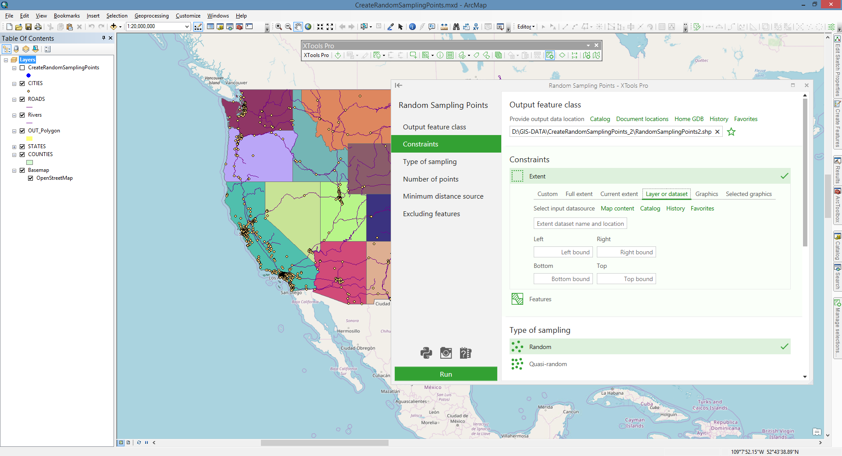The width and height of the screenshot is (842, 456).
Task: Run the Random Sampling Points tool
Action: pos(446,374)
